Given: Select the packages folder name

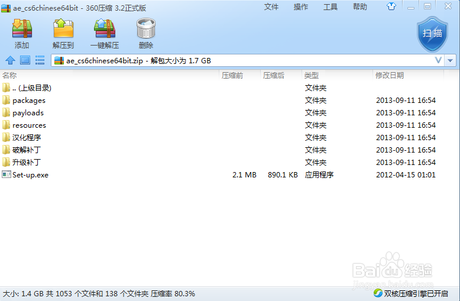Looking at the screenshot, I should click(29, 101).
